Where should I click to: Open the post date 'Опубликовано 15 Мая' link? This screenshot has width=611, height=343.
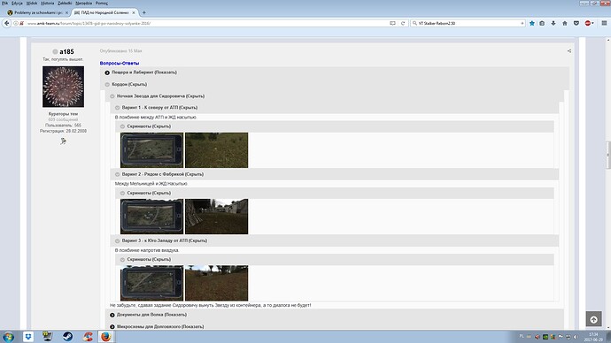pyautogui.click(x=120, y=51)
